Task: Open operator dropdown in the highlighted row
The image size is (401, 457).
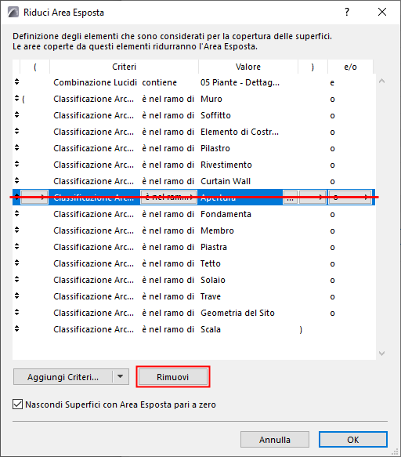Action: click(168, 198)
